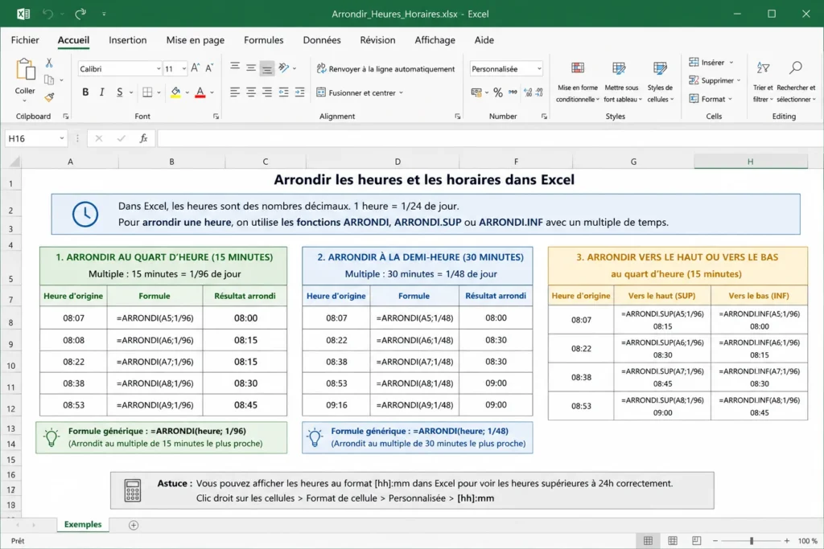
Task: Click the select-all corner of the grid
Action: pos(14,162)
